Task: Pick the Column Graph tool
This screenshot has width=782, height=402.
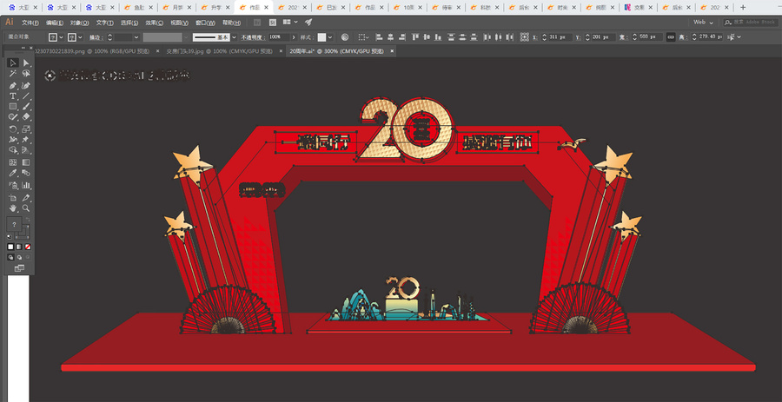Action: coord(26,185)
